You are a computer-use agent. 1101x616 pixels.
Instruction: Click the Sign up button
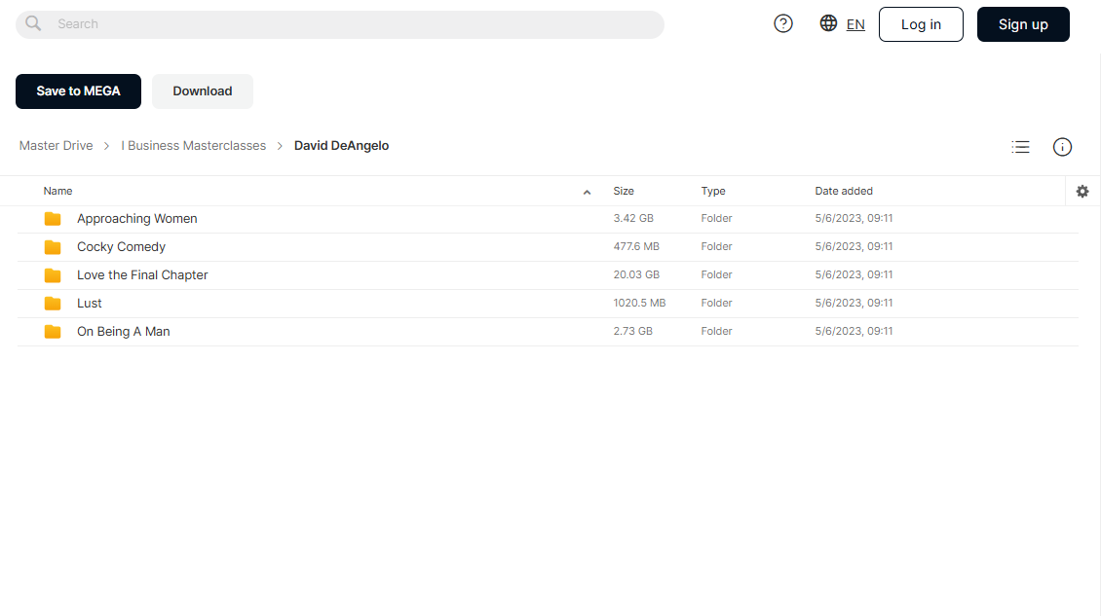[1023, 24]
